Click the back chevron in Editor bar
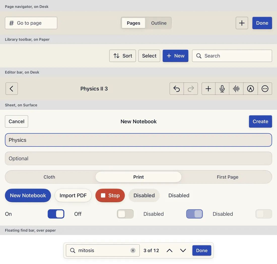The height and width of the screenshot is (264, 277). (x=12, y=89)
